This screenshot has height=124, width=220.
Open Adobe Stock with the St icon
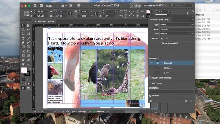[41, 6]
